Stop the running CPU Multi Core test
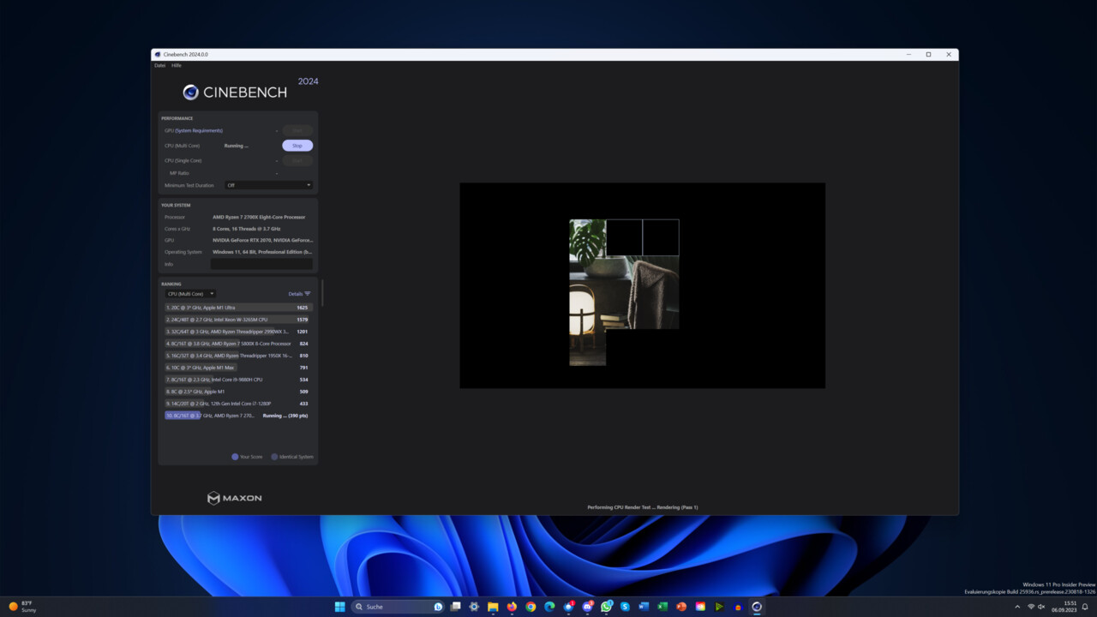This screenshot has height=617, width=1097. coord(297,146)
